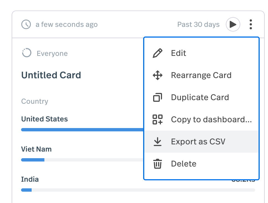
Task: Choose Duplicate Card from the menu
Action: pyautogui.click(x=200, y=97)
